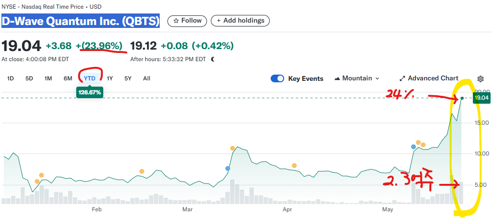Click the (+0.42%) after-hours percent
The image size is (496, 219).
click(x=213, y=46)
